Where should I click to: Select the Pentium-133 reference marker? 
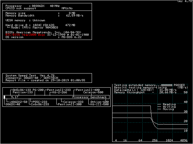click(x=23, y=92)
